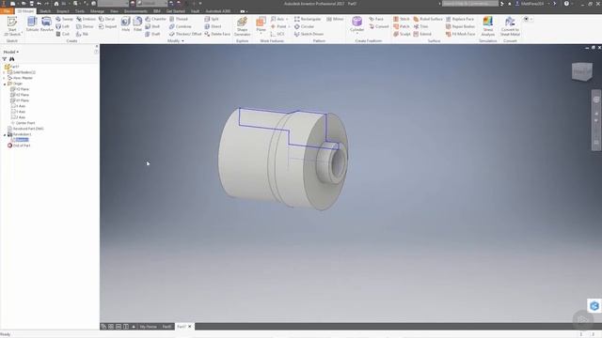Click the Sculpt tool
This screenshot has height=338, width=602.
click(x=402, y=34)
